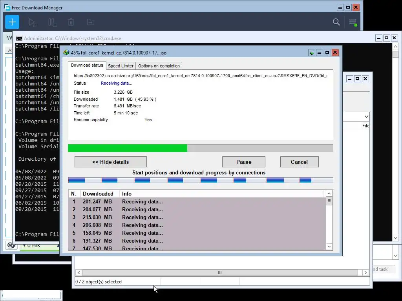Click the Administrator cmd.exe title text
The width and height of the screenshot is (402, 301).
pos(72,38)
